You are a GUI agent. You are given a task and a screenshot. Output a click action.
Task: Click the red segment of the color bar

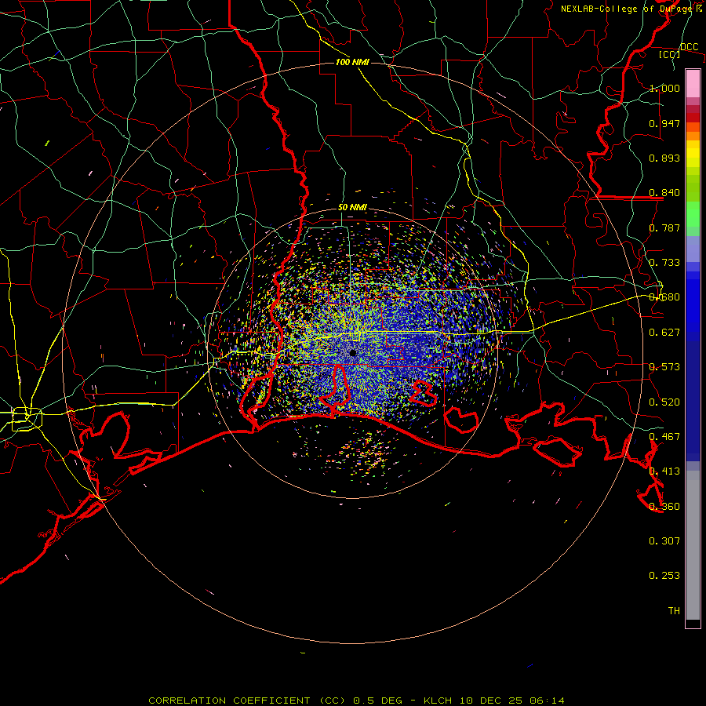tap(693, 118)
